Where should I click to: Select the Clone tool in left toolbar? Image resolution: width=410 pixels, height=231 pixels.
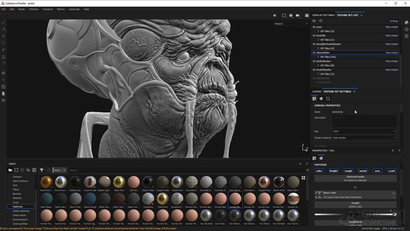tap(3, 57)
